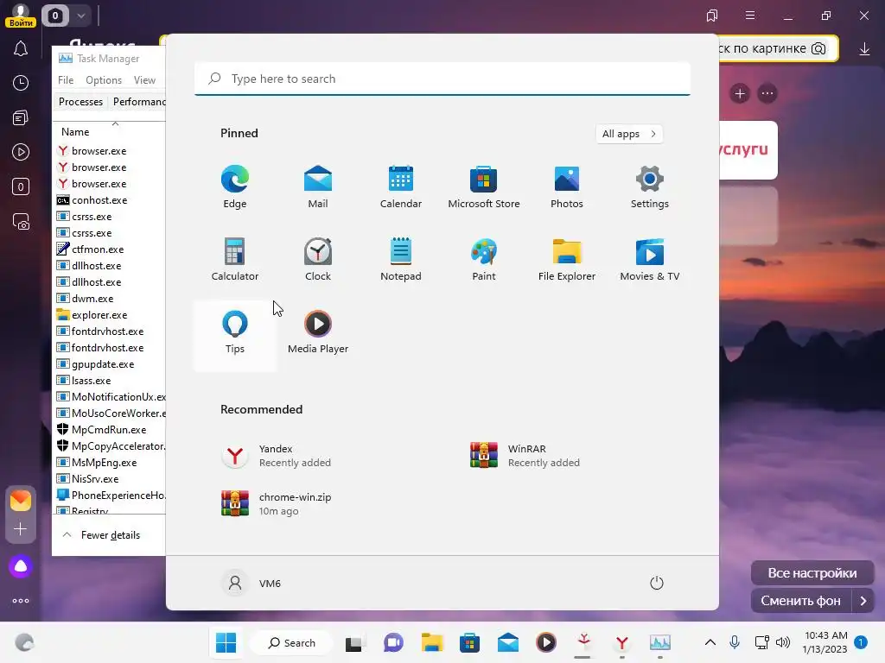This screenshot has height=663, width=885.
Task: Open Yandex sidebar tabs list icon
Action: 21,117
